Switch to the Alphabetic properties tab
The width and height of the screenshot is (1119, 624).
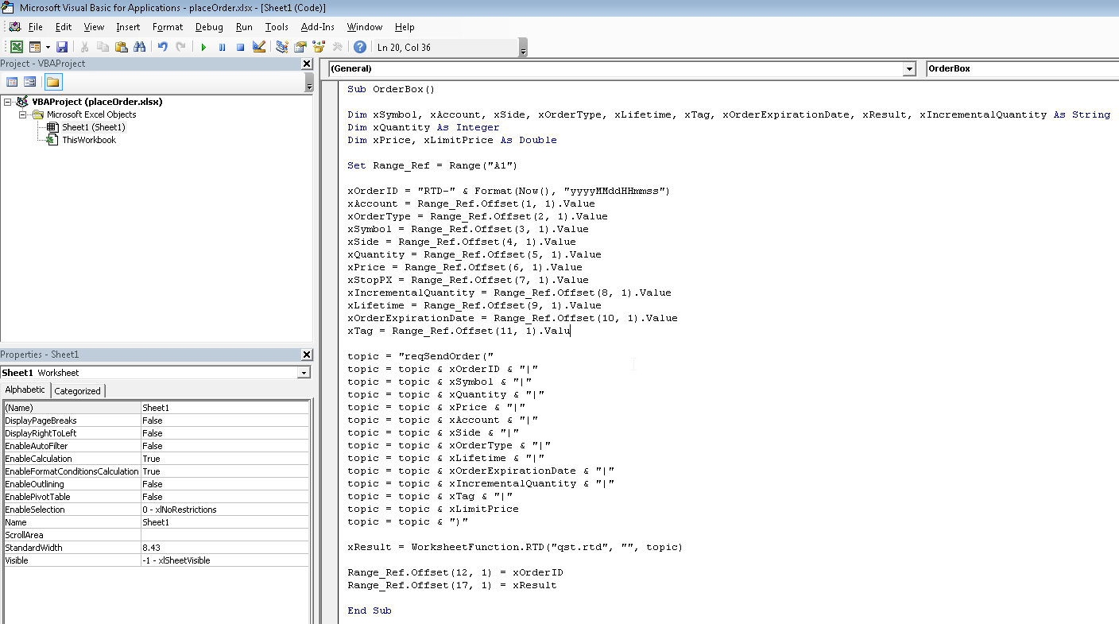pyautogui.click(x=25, y=390)
